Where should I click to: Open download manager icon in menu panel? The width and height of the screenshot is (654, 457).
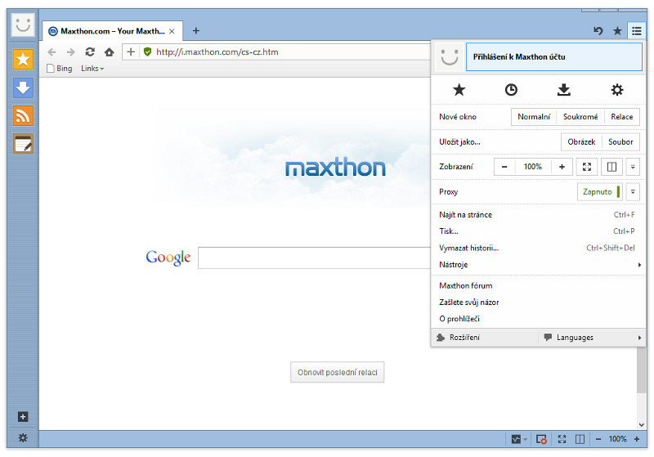564,90
